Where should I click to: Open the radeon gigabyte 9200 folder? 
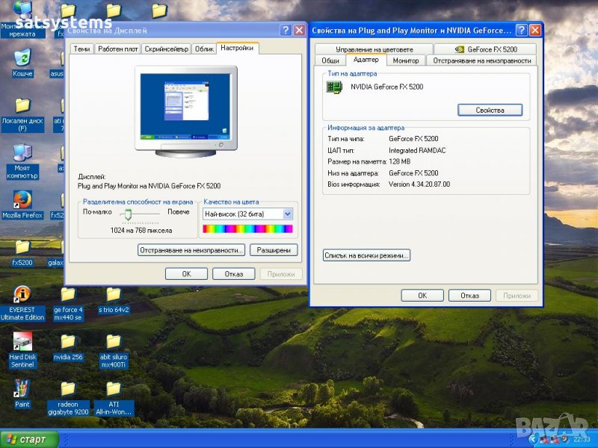pyautogui.click(x=68, y=390)
